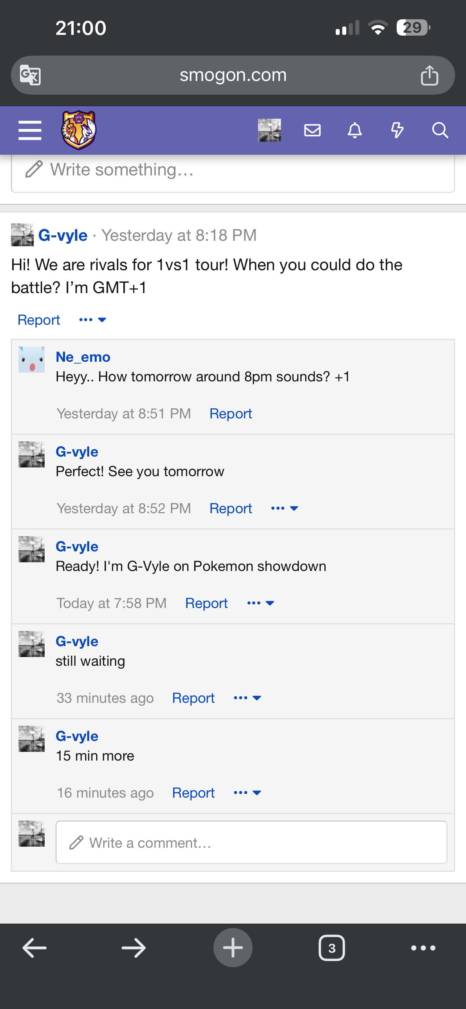This screenshot has height=1009, width=466.
Task: Open the browser three-dot more menu
Action: tap(423, 948)
